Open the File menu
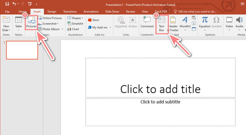 point(7,11)
